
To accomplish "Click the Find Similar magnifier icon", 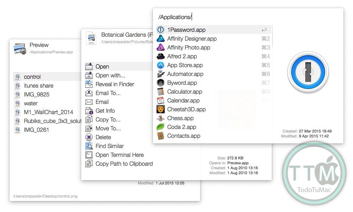I will (x=89, y=146).
